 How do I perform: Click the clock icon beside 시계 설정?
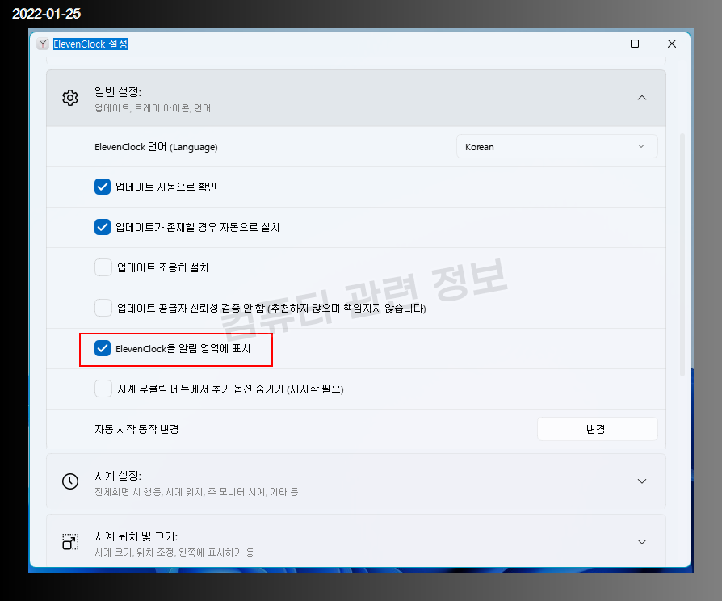(x=70, y=481)
